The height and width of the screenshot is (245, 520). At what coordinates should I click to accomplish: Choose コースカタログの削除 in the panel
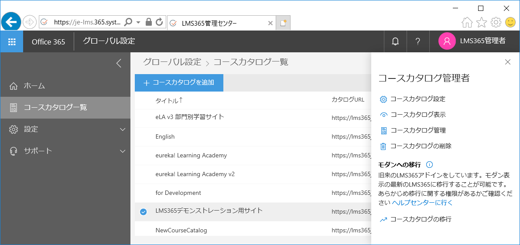(421, 146)
